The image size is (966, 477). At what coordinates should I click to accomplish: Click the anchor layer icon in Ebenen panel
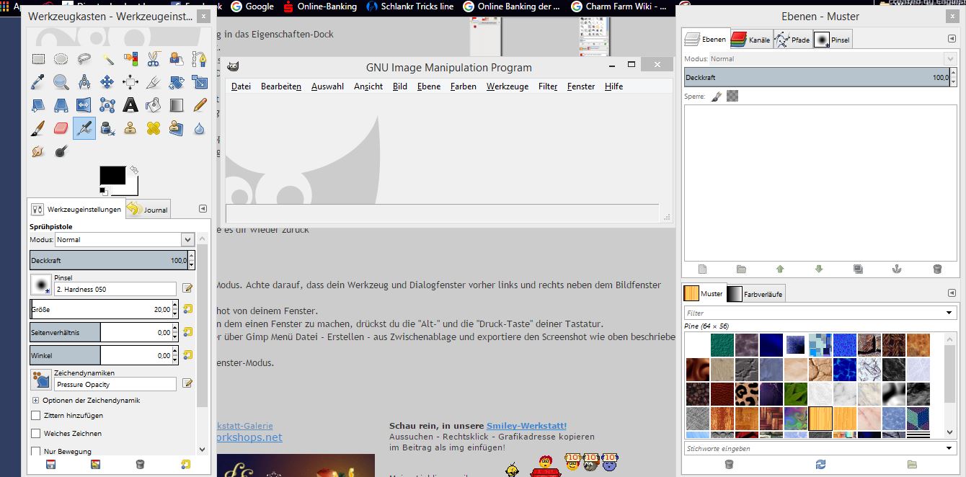pos(898,269)
